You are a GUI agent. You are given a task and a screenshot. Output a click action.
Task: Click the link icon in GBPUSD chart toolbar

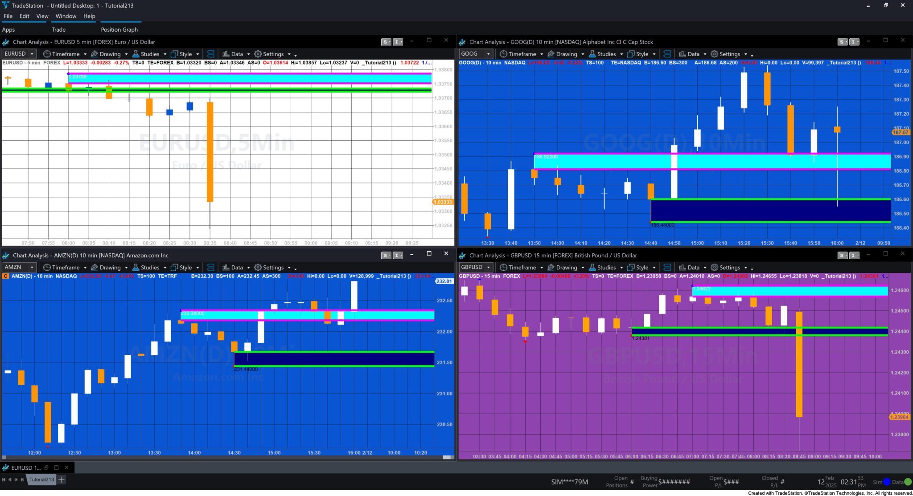667,268
